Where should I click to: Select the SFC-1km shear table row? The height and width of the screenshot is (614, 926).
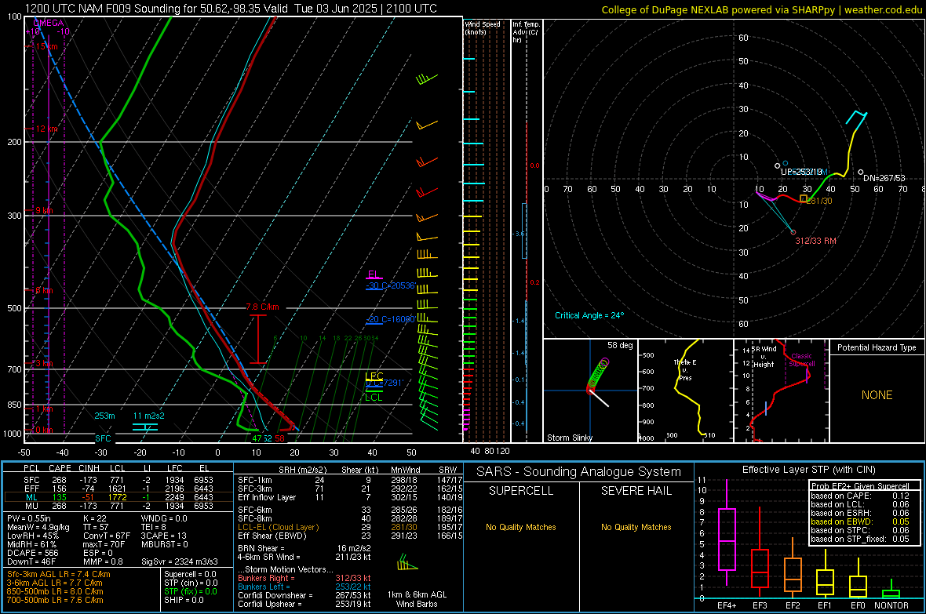click(x=350, y=480)
